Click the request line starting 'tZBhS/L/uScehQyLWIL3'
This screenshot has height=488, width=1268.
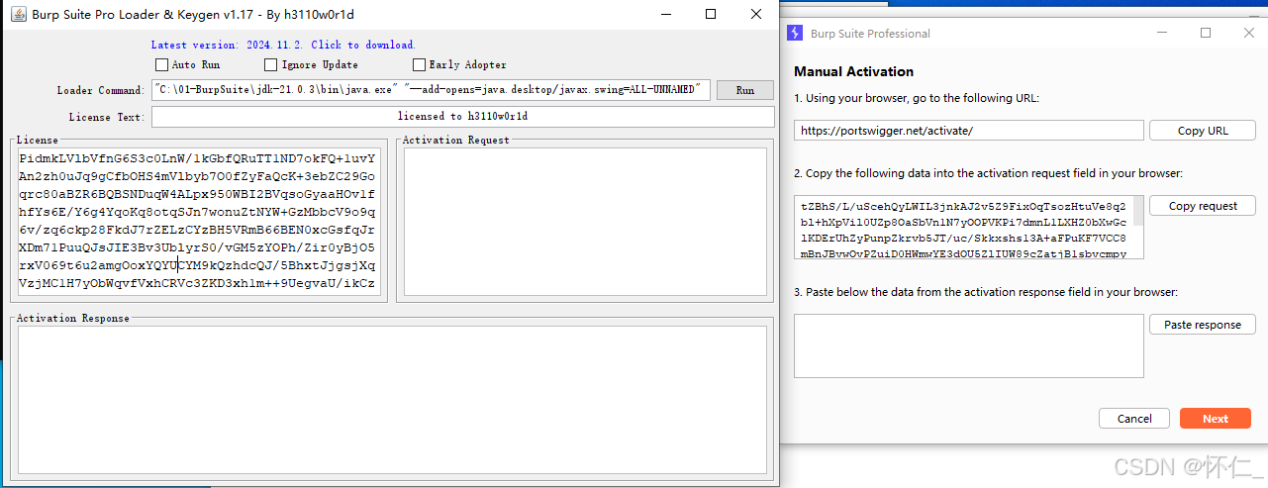(963, 206)
